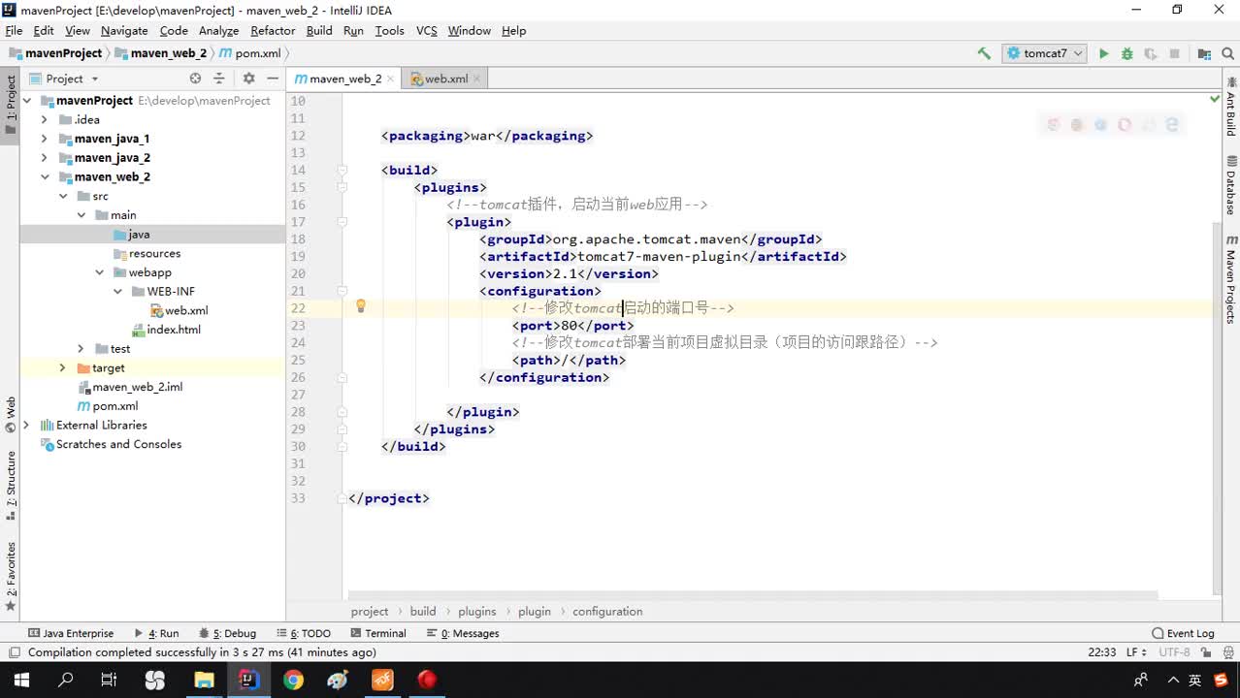Toggle Maven Projects side tool window
Viewport: 1240px width, 698px height.
pyautogui.click(x=1230, y=278)
